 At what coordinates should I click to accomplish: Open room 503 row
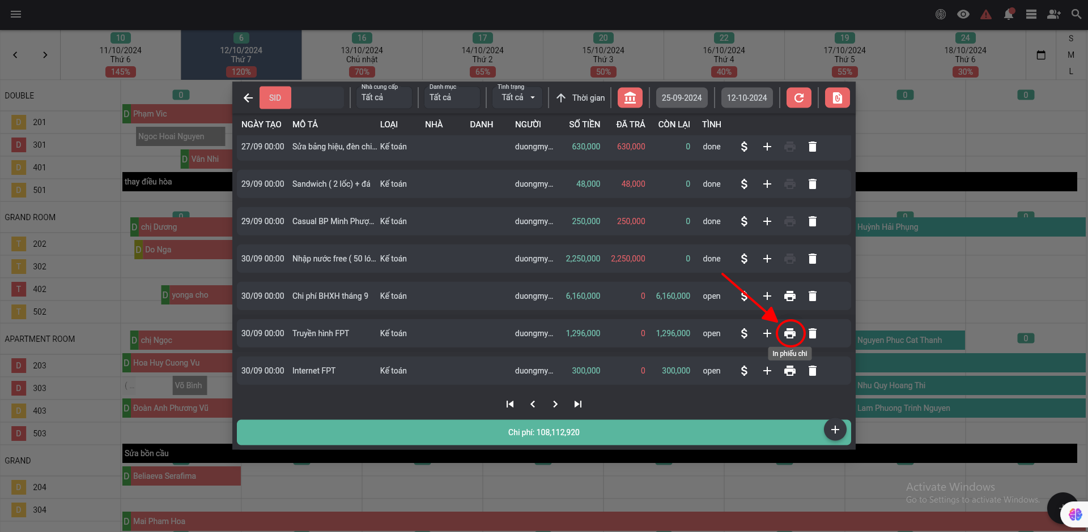[x=60, y=434]
